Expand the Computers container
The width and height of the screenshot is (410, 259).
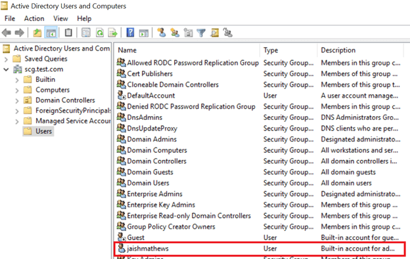click(x=17, y=90)
